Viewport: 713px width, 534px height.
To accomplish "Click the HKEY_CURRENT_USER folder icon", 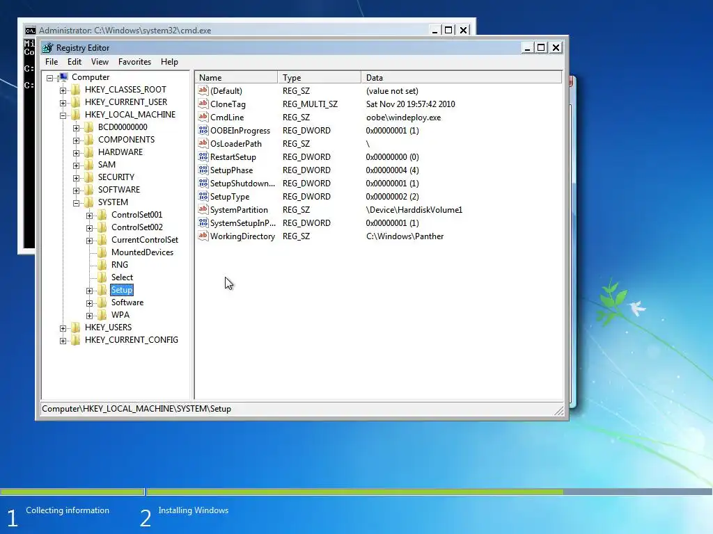I will [77, 102].
